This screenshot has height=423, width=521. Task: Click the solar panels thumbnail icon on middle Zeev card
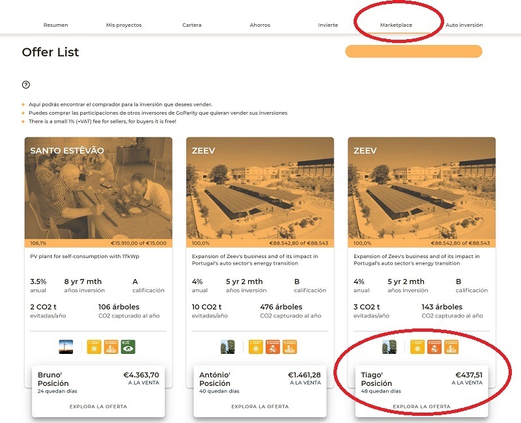pos(227,347)
